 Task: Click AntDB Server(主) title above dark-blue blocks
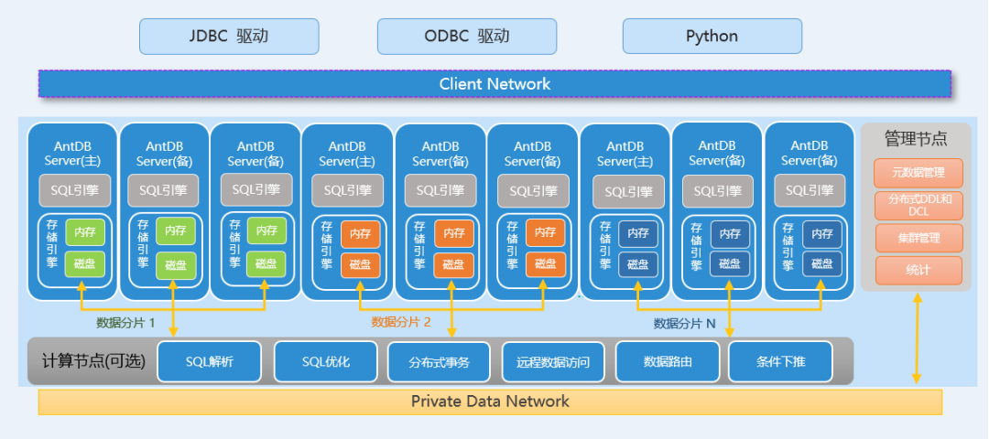(x=625, y=153)
